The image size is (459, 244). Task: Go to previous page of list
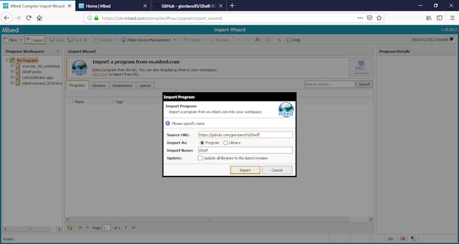click(87, 227)
